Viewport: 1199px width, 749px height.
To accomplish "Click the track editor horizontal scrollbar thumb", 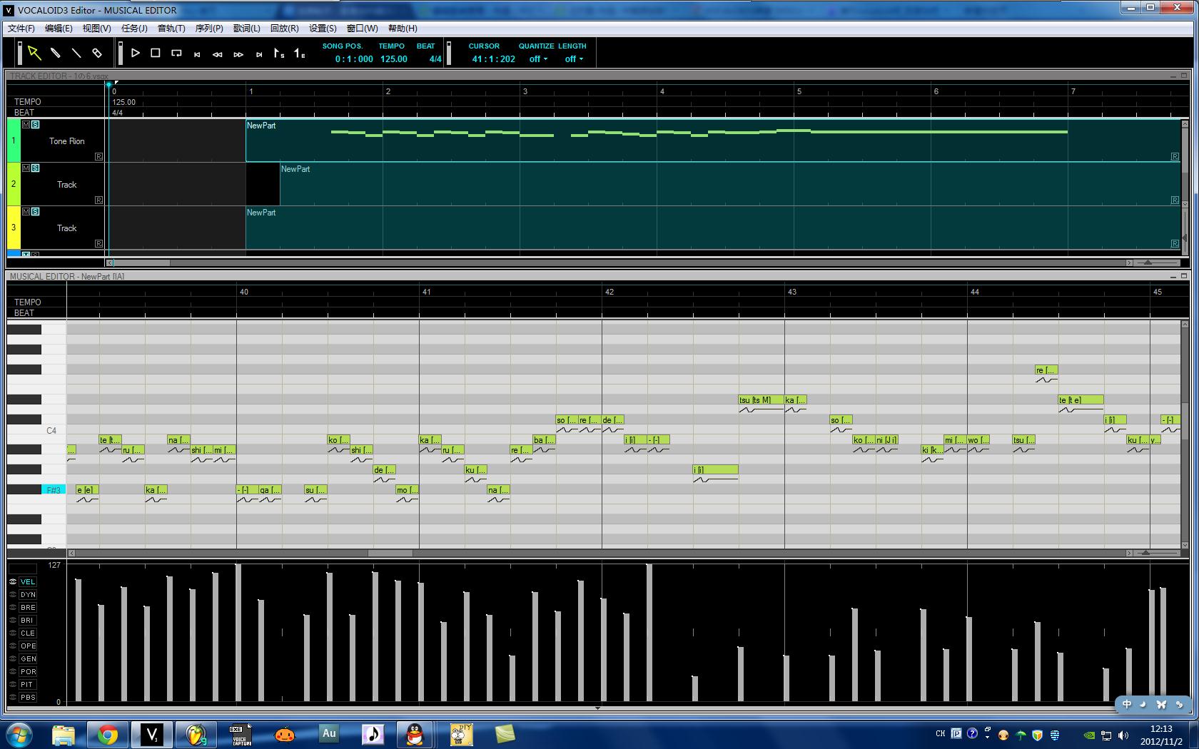I will click(x=142, y=263).
